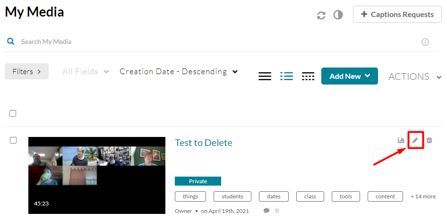Switch to table view icon
Screen dimensions: 447x221
(x=308, y=76)
